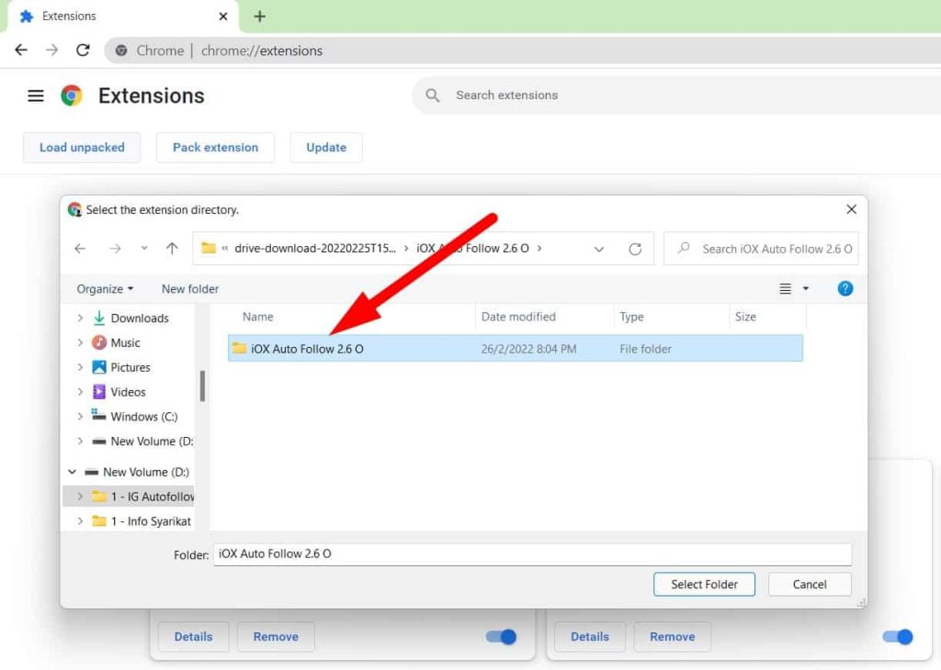
Task: Select Pictures in the navigation pane
Action: pyautogui.click(x=121, y=367)
